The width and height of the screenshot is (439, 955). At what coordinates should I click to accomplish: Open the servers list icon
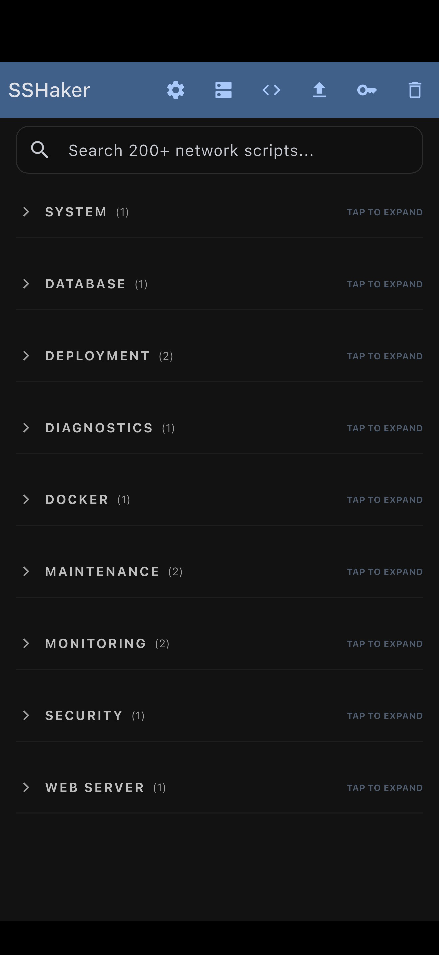[x=223, y=90]
